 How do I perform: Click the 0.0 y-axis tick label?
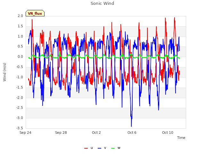pyautogui.click(x=20, y=56)
